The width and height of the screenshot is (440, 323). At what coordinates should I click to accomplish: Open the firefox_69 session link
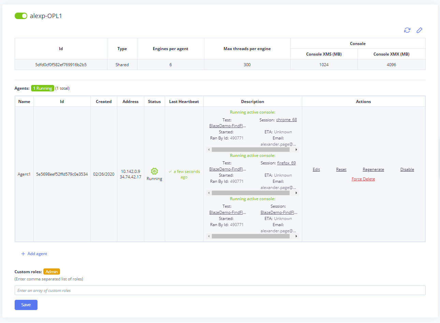point(286,163)
